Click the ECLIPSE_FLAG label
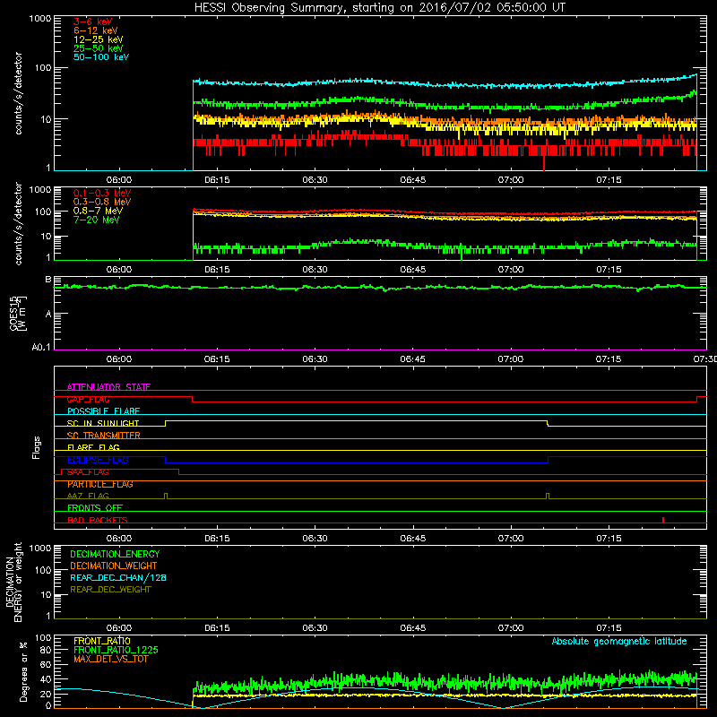717x717 pixels. [98, 460]
